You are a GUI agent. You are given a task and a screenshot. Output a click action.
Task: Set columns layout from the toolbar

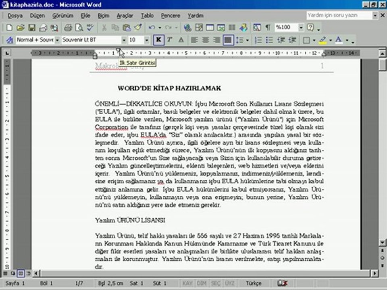coord(232,27)
